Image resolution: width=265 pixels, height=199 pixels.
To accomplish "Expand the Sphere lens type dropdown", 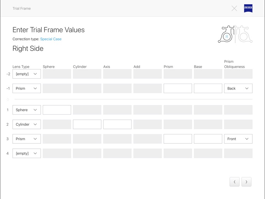I will (26, 110).
